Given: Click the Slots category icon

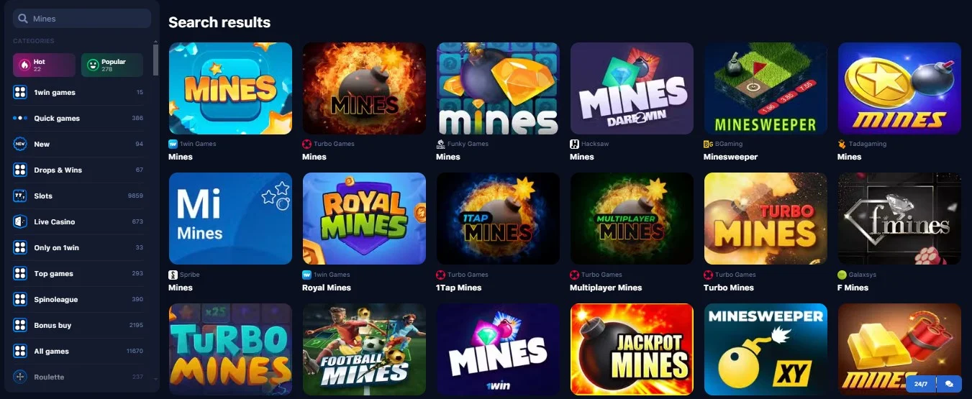Looking at the screenshot, I should (20, 196).
